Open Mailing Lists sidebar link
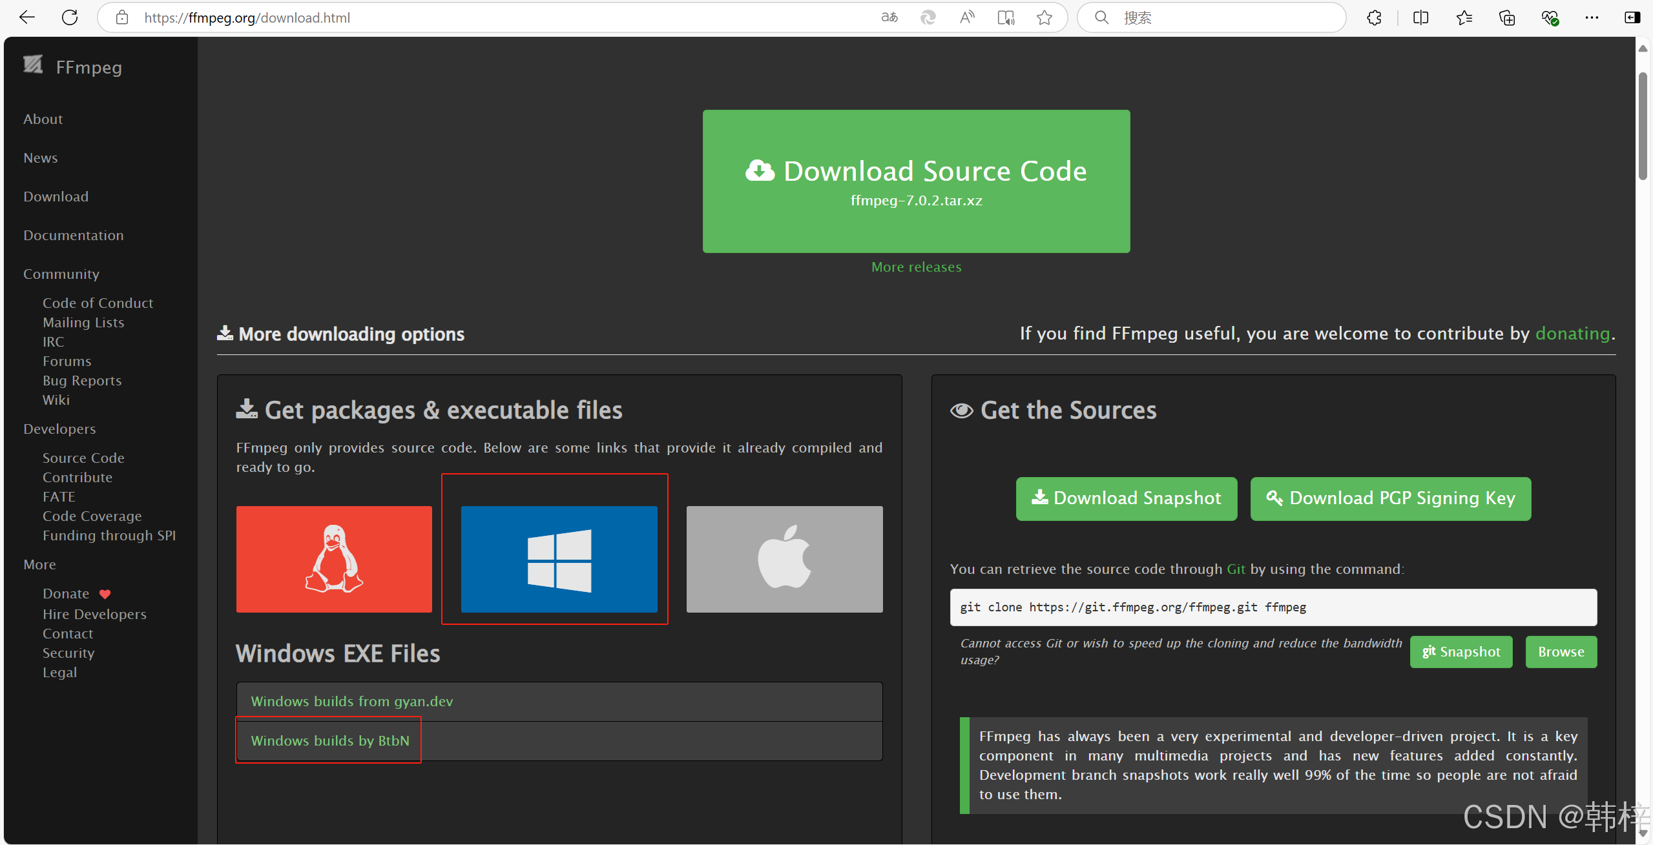This screenshot has height=845, width=1653. (83, 323)
